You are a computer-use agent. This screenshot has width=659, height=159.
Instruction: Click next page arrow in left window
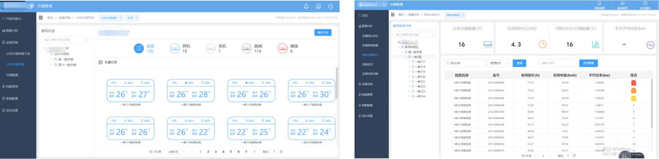pyautogui.click(x=254, y=152)
